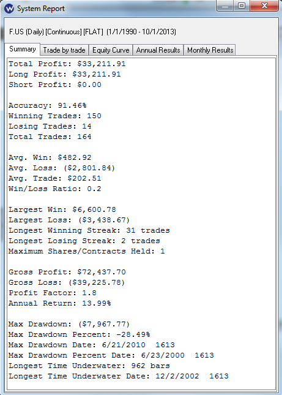The image size is (282, 395).
Task: Place cursor on the Accuracy 91.46% line
Action: 48,105
